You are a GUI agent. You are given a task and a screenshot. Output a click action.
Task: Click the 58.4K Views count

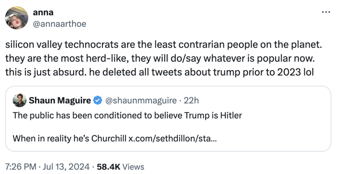(121, 167)
